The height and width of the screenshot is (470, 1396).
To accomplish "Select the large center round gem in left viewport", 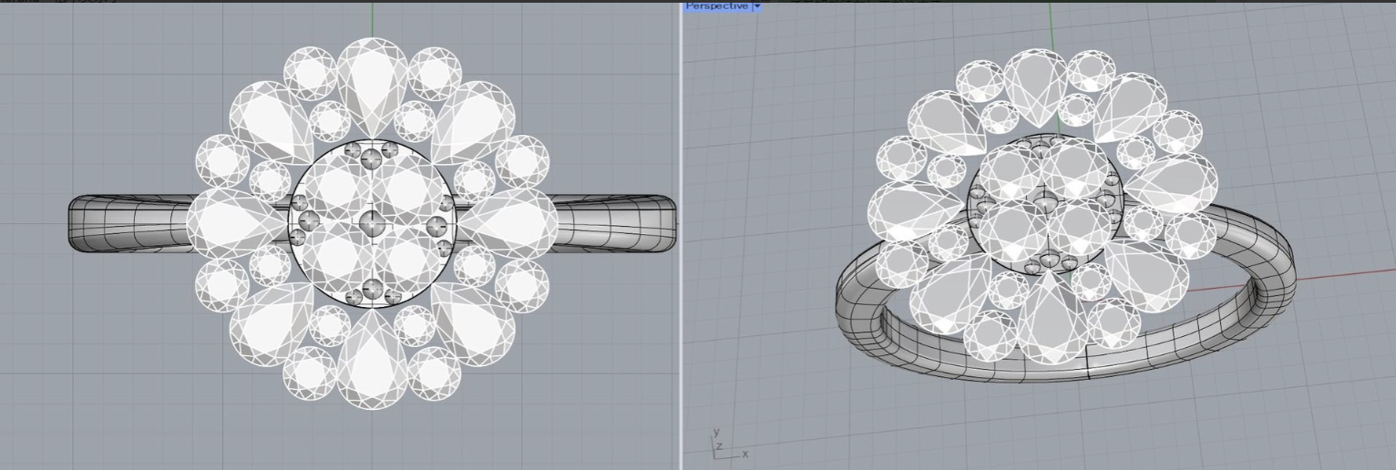I will point(372,223).
